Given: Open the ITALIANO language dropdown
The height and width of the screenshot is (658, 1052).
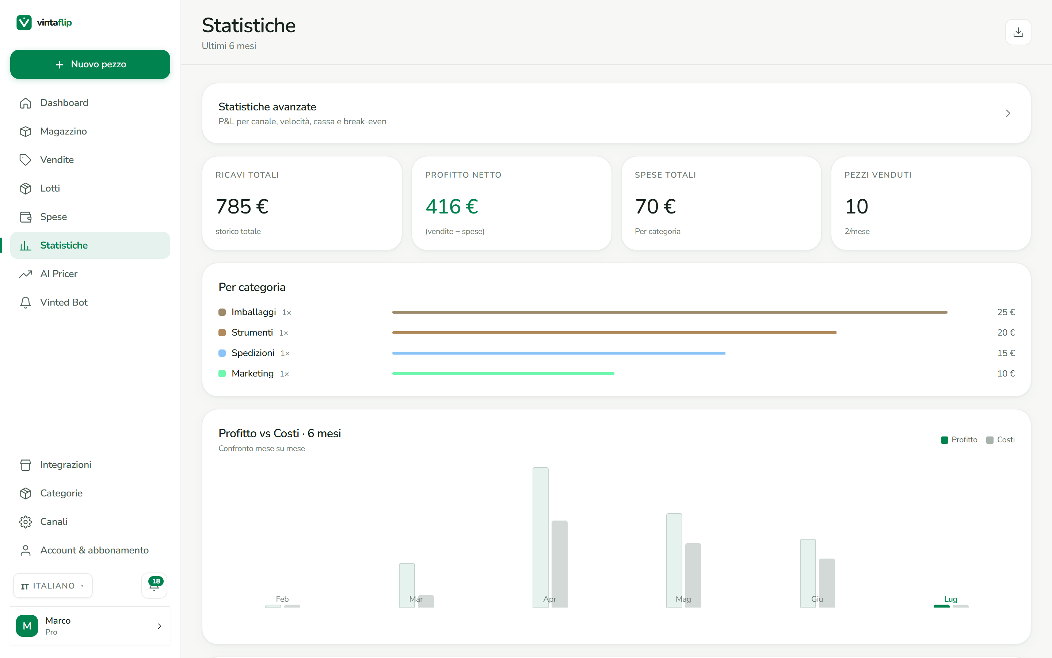Looking at the screenshot, I should tap(53, 586).
